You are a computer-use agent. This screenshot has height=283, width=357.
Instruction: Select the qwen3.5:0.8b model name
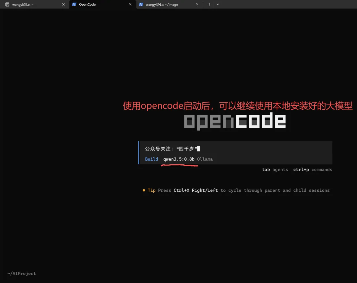179,159
